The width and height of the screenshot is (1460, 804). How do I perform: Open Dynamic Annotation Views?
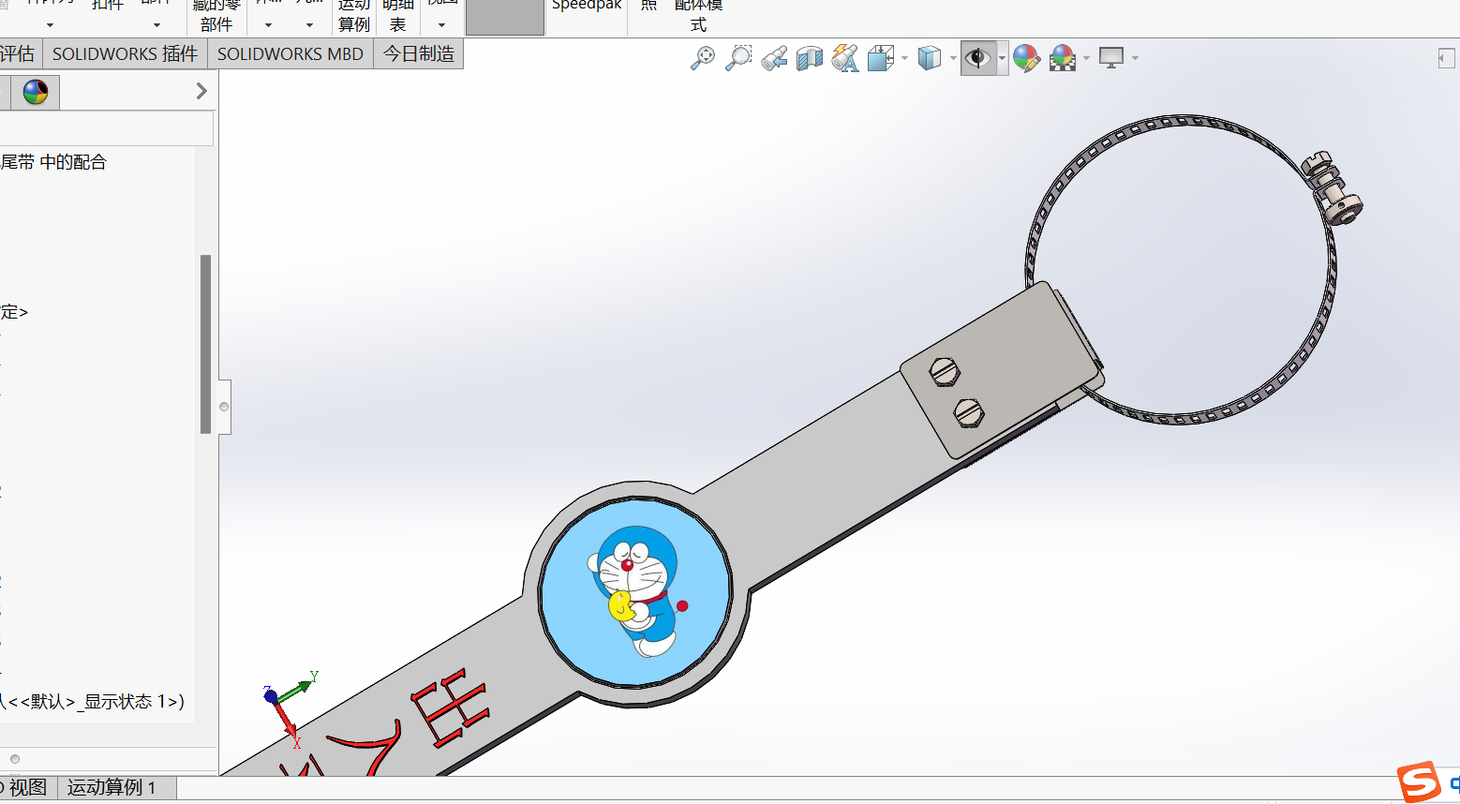pyautogui.click(x=845, y=58)
